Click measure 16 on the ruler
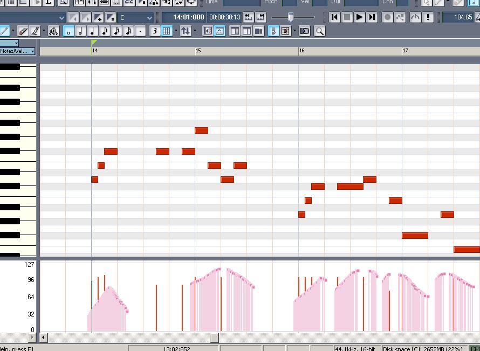Image resolution: width=480 pixels, height=351 pixels. tap(302, 51)
